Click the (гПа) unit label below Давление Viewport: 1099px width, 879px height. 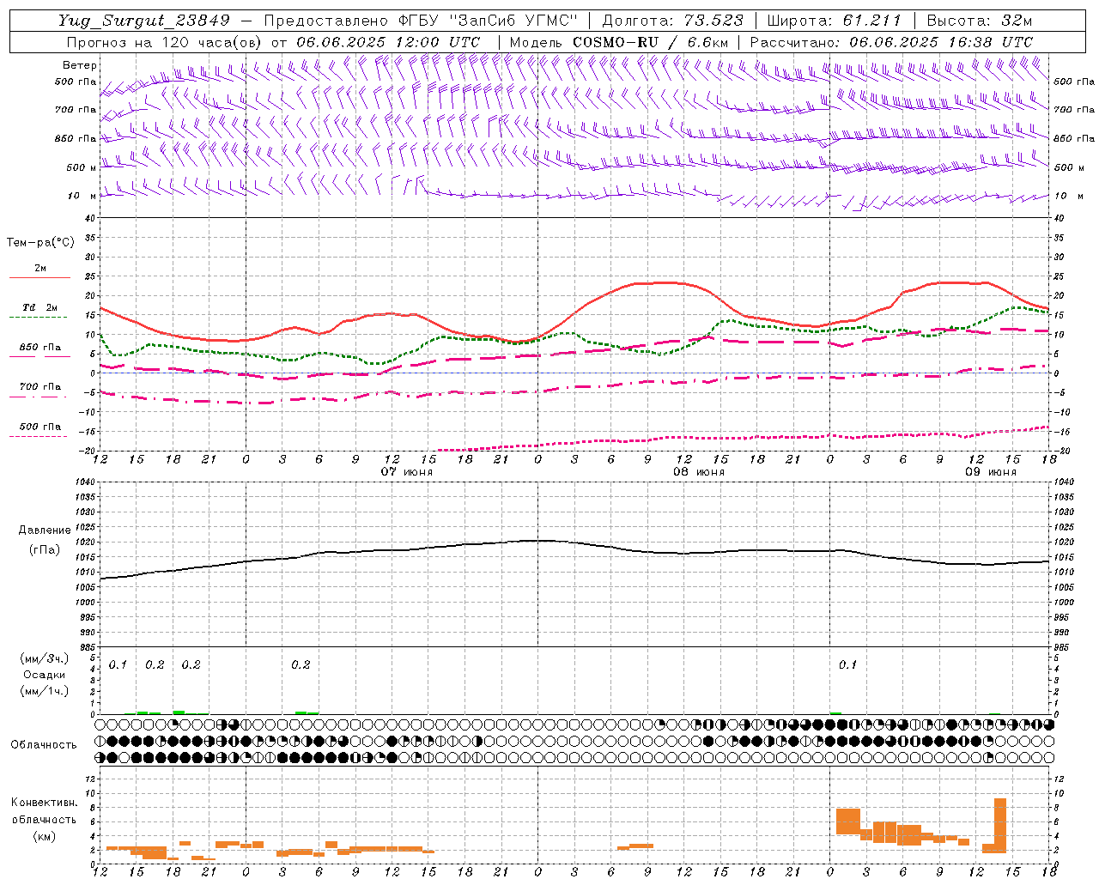[x=45, y=550]
